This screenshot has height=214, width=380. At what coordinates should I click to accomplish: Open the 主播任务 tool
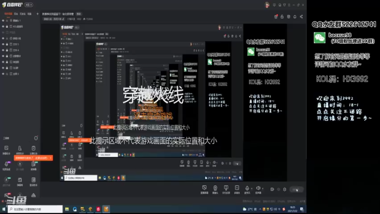pyautogui.click(x=33, y=150)
